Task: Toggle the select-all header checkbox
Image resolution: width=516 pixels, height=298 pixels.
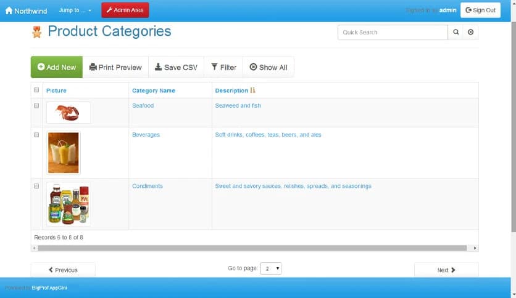Action: click(36, 90)
